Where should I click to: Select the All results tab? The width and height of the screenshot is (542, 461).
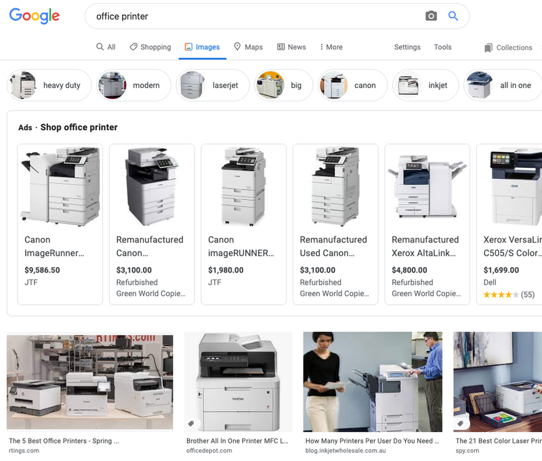tap(106, 47)
